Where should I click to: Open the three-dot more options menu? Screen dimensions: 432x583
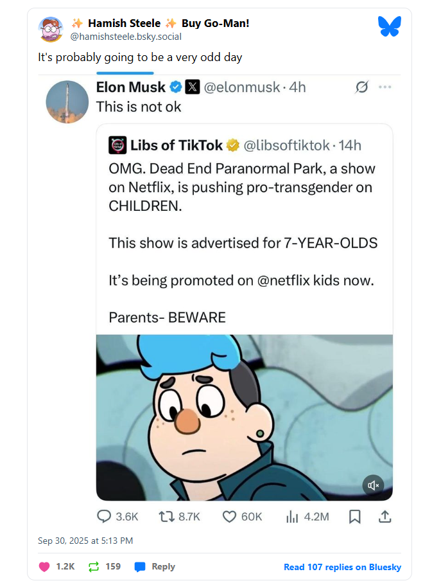coord(385,87)
